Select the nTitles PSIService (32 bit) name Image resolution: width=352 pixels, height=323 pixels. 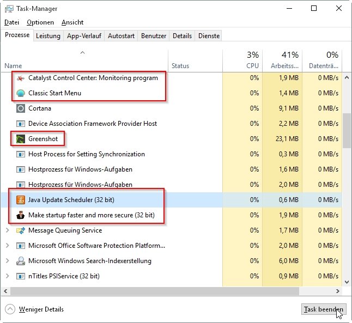pos(64,276)
